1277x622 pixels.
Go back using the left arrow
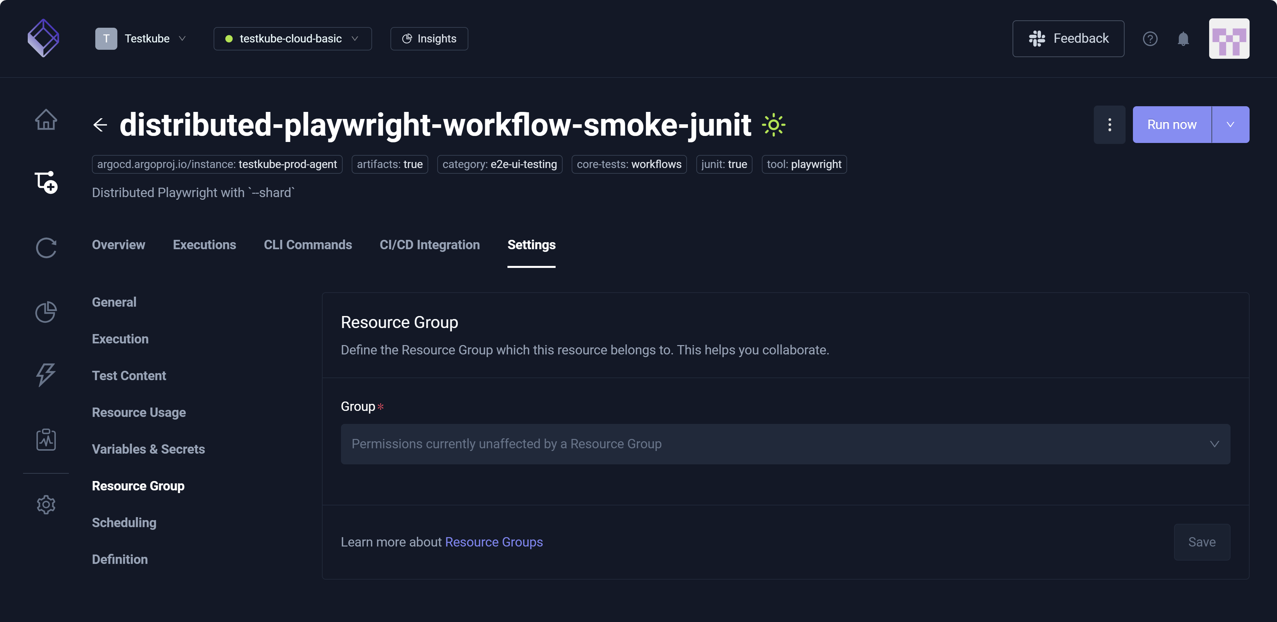[x=100, y=125]
